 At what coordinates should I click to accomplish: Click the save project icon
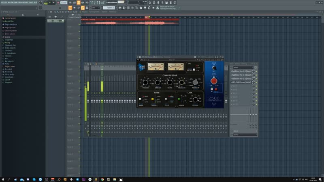click(x=166, y=3)
